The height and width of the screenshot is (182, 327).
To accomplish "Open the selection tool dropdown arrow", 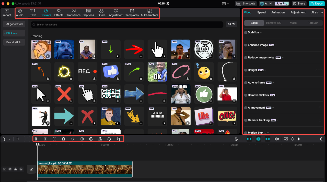I will 9,139.
